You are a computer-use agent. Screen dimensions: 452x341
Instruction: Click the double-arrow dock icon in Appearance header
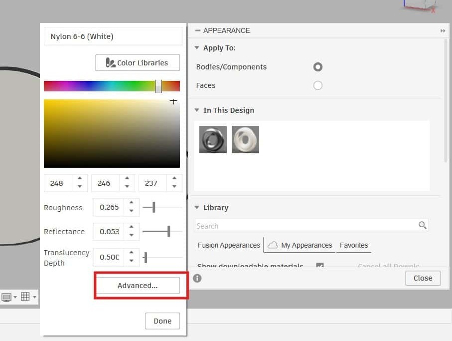(x=443, y=30)
